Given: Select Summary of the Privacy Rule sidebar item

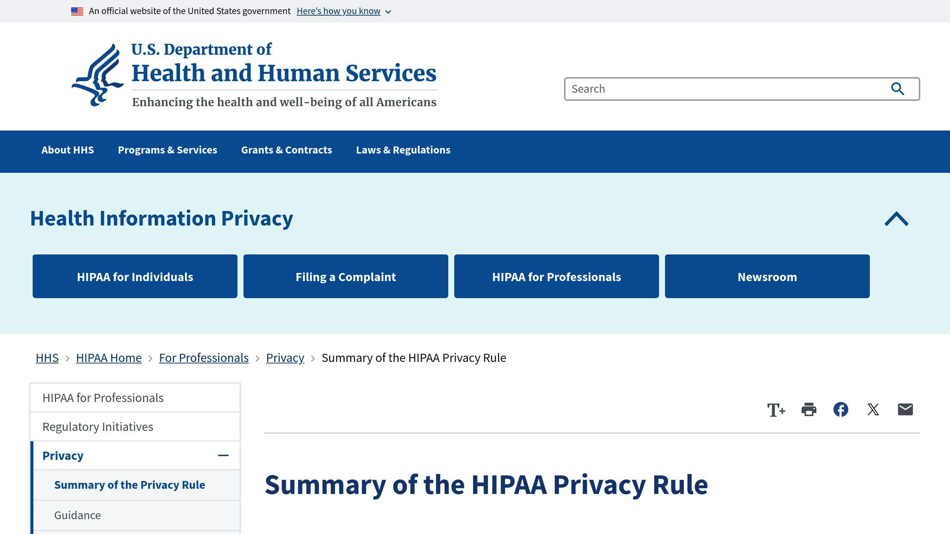Looking at the screenshot, I should [x=137, y=485].
